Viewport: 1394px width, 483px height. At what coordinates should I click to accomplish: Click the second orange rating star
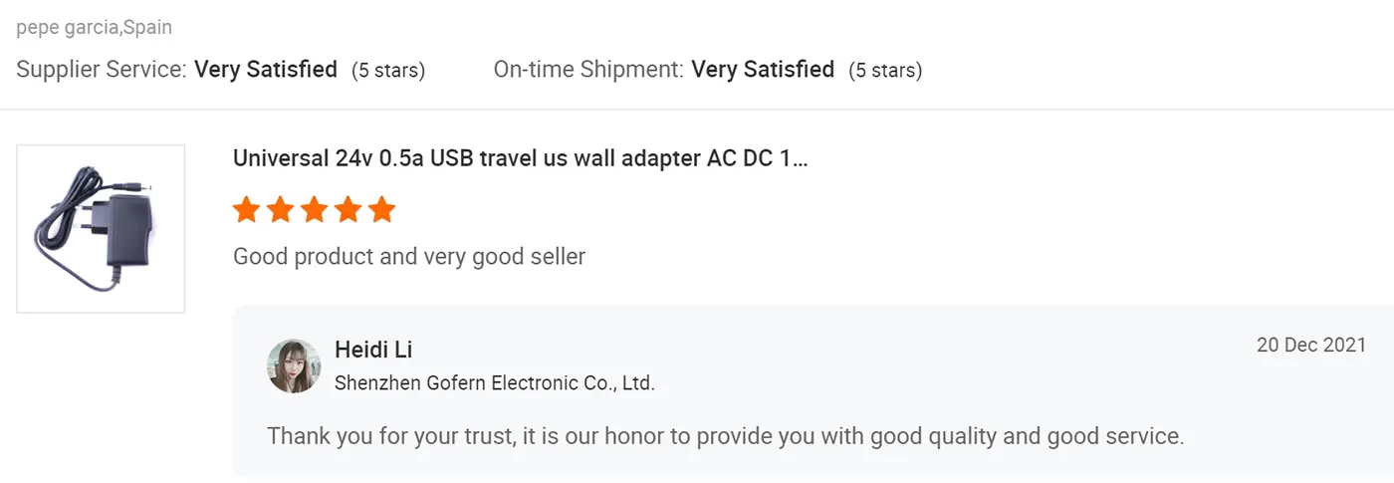(280, 210)
